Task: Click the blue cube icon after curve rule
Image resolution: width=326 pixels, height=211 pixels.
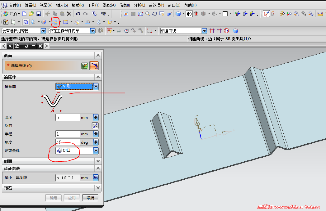Action: tap(235, 31)
